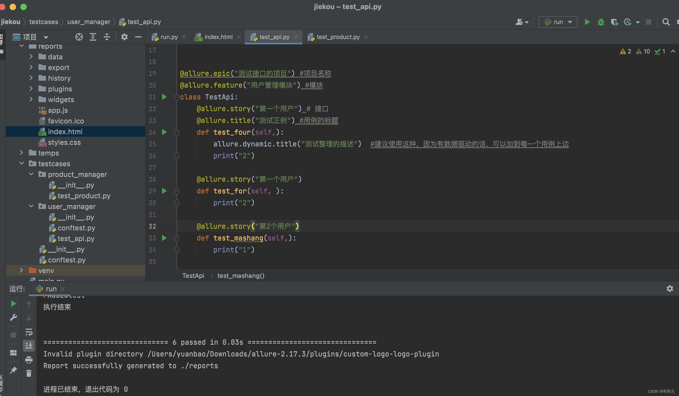Image resolution: width=679 pixels, height=396 pixels.
Task: Open the run configuration dropdown
Action: coord(558,22)
